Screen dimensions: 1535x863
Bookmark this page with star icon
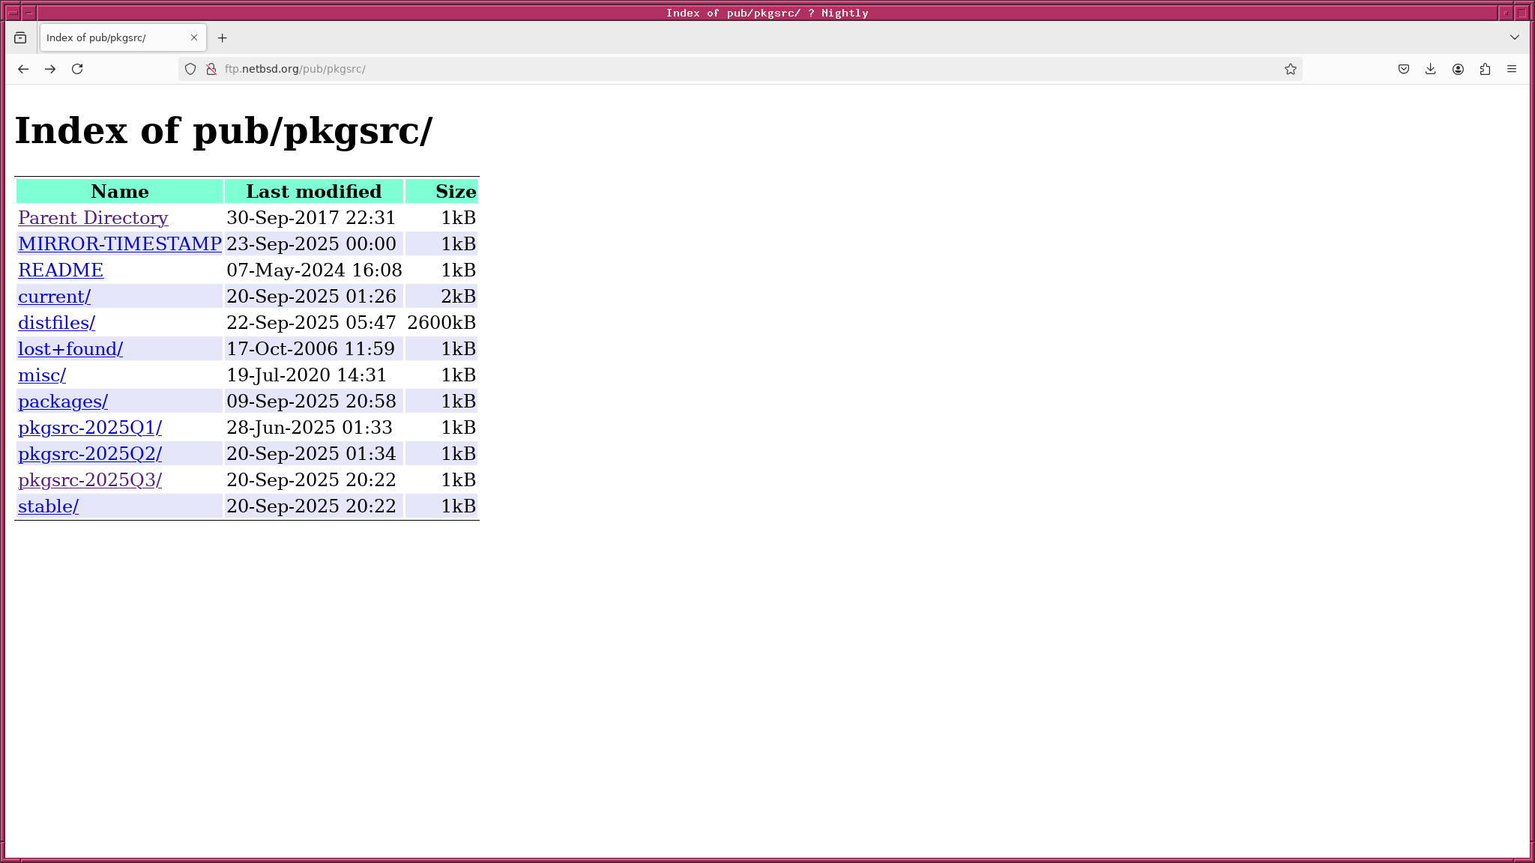(x=1290, y=69)
